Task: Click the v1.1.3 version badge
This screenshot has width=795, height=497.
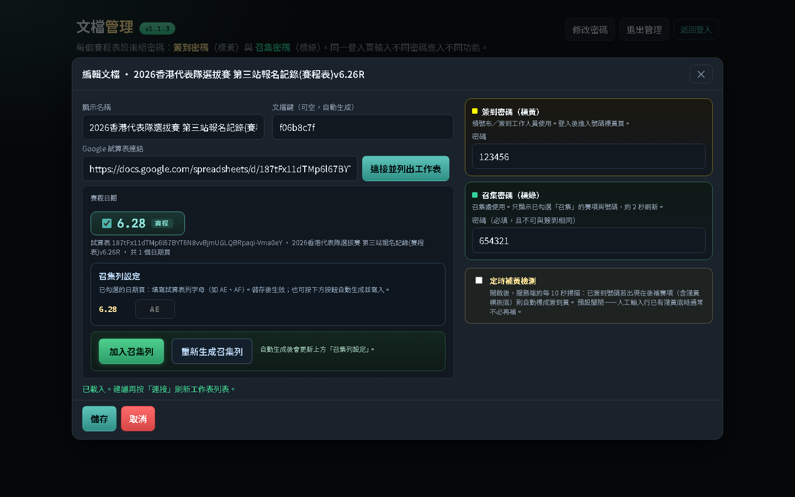Action: 157,29
